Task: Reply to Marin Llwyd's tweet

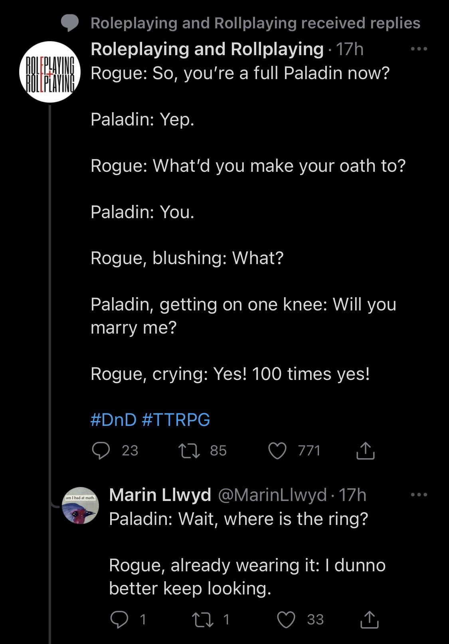Action: coord(119,620)
